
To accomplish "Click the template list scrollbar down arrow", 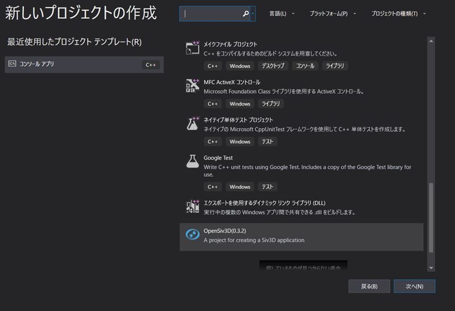I will [431, 268].
